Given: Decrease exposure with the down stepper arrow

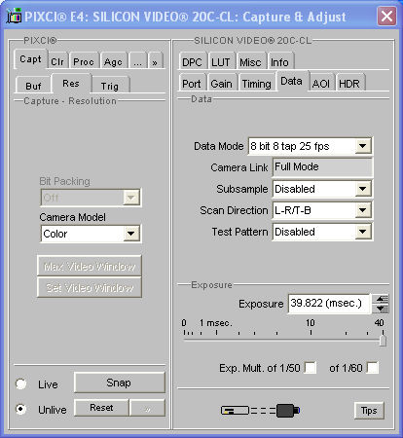Looking at the screenshot, I should 380,309.
